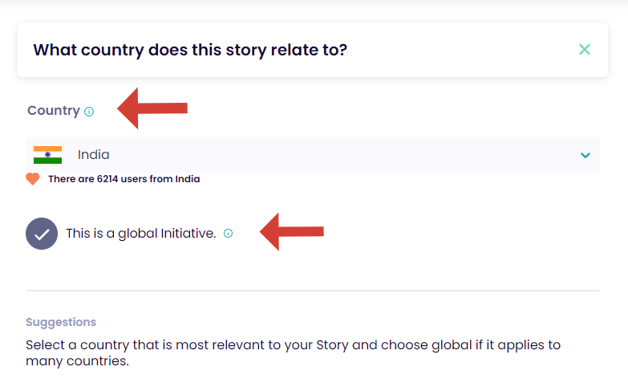Screen dimensions: 628x387
Task: Click empty space in the question header card
Action: coord(465,50)
